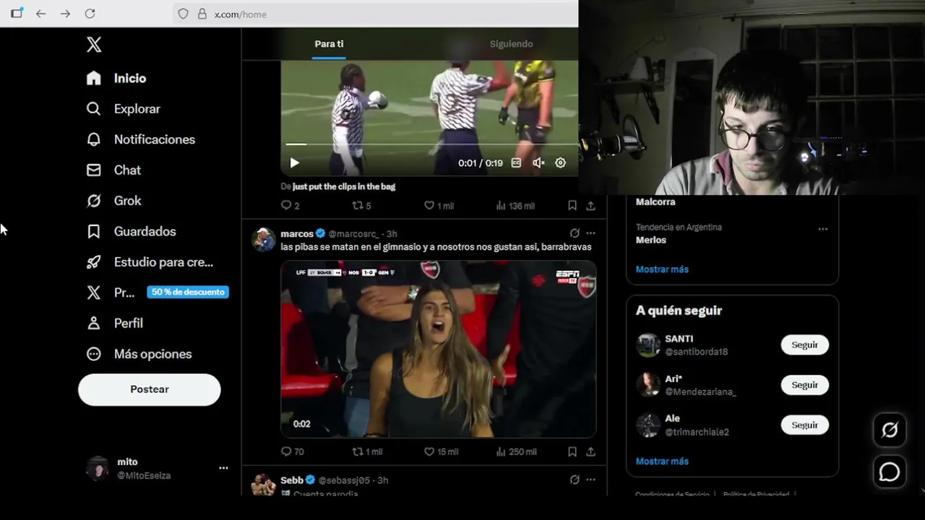Open Estudio para creadores
The width and height of the screenshot is (925, 520).
point(150,262)
